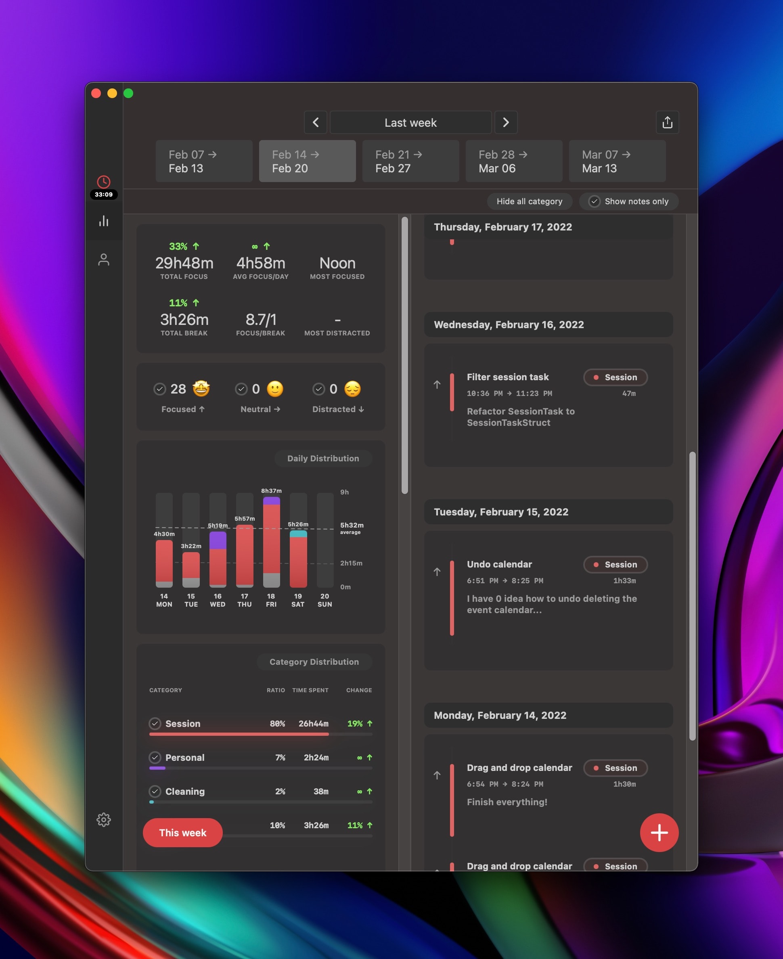Enable the Session category checkbox
The width and height of the screenshot is (783, 959).
155,722
